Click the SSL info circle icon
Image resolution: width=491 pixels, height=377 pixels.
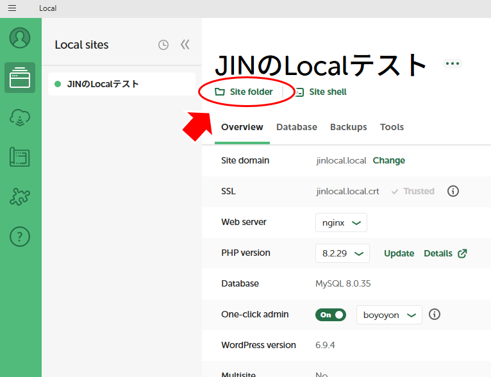[453, 191]
